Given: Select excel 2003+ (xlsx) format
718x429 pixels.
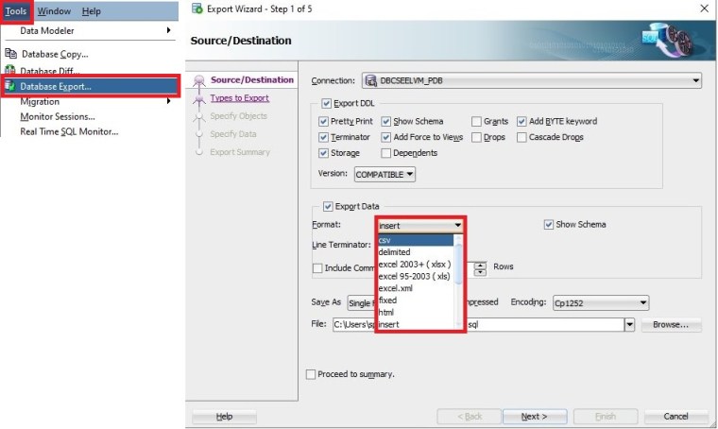Looking at the screenshot, I should pyautogui.click(x=415, y=265).
